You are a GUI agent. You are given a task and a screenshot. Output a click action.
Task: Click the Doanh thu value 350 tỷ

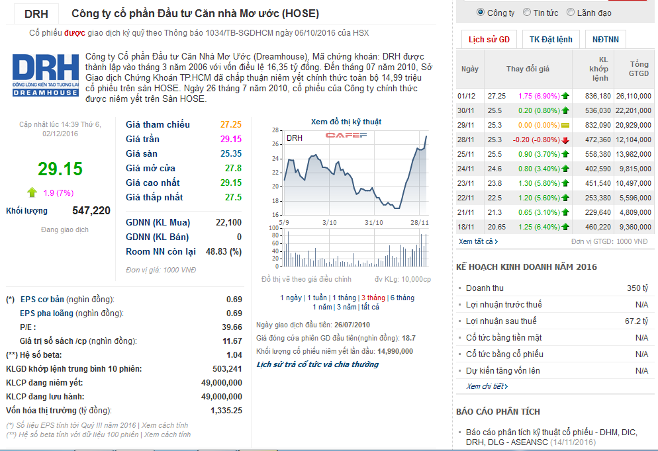[x=637, y=288]
